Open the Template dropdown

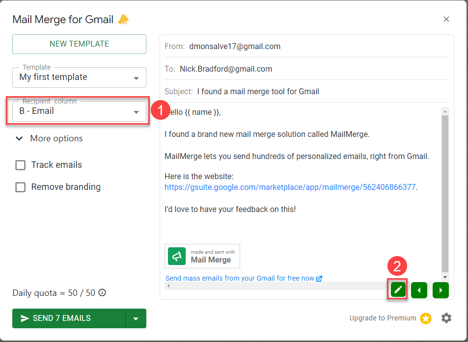[79, 77]
